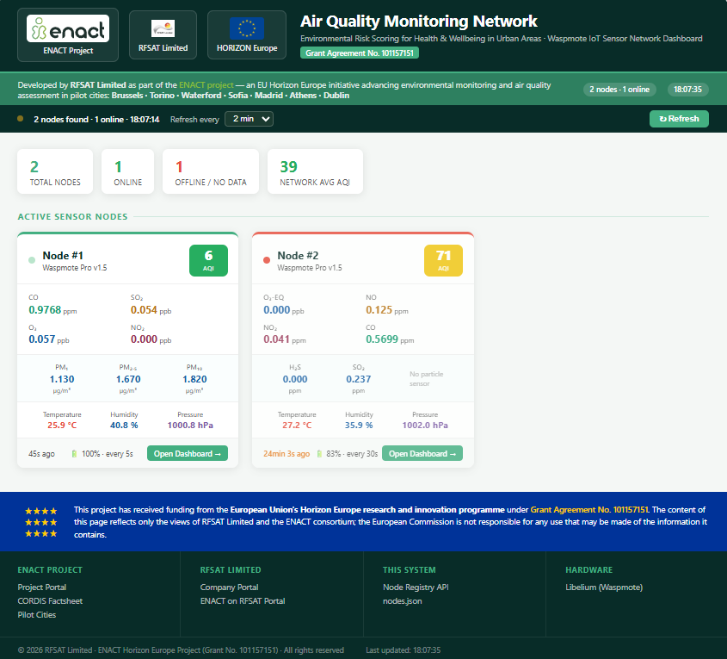The image size is (727, 659).
Task: Click Node #2 yellow AQI 71 badge
Action: point(443,260)
